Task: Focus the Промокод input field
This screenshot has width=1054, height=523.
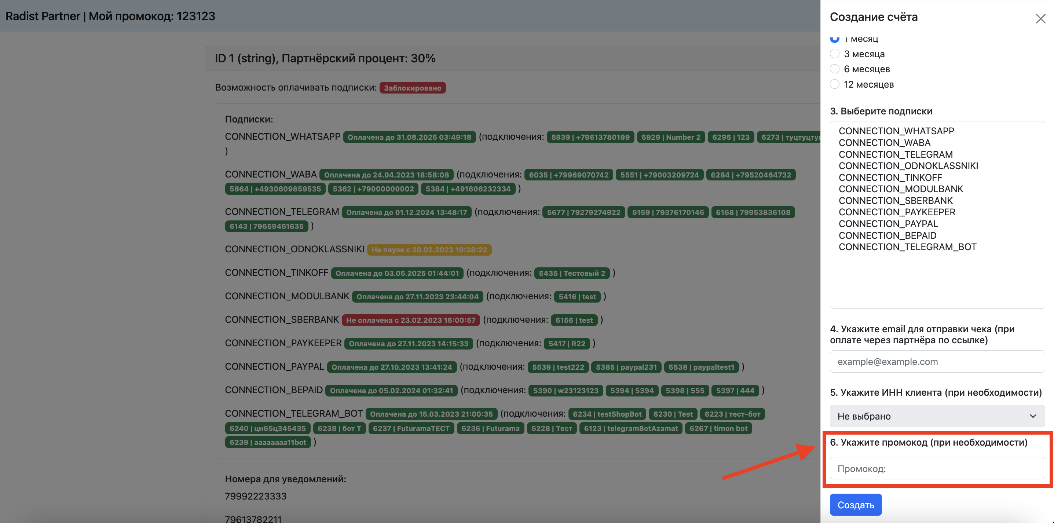Action: (x=937, y=469)
